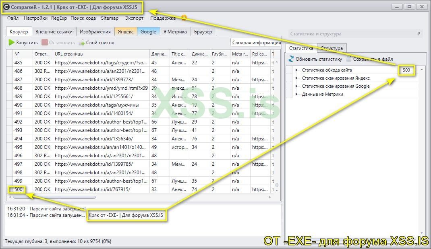
Task: Sort by Глуби... column header
Action: [220, 54]
